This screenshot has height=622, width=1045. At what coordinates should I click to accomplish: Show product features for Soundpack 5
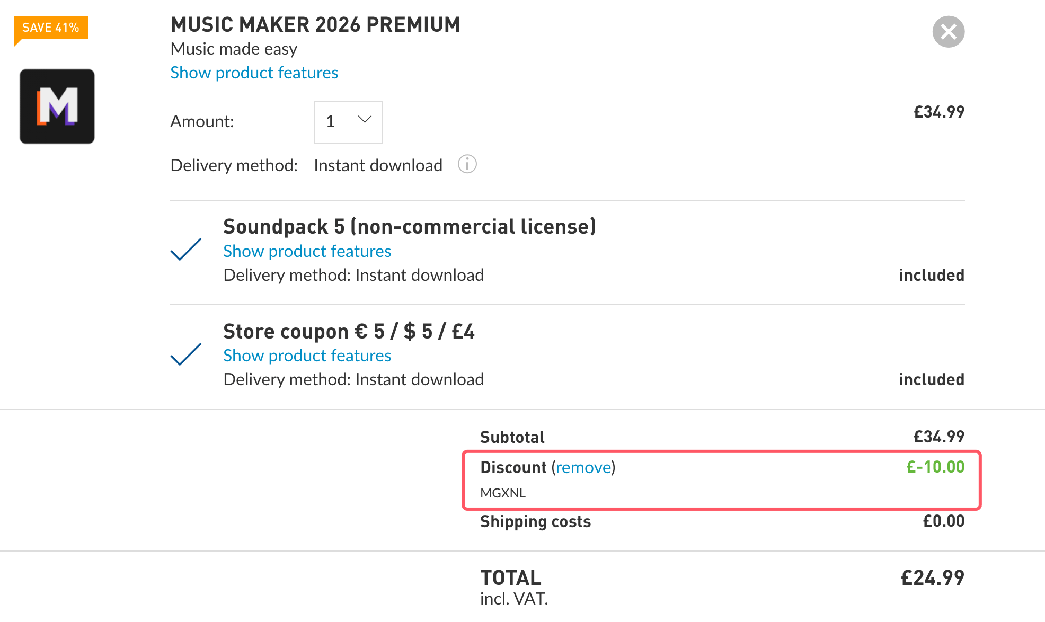pyautogui.click(x=307, y=251)
